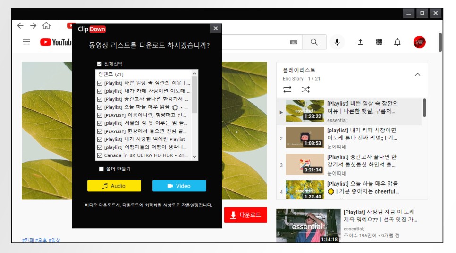This screenshot has height=253, width=456.
Task: Uncheck 'Canada in 8K ULTRA HD HDR' item
Action: point(100,155)
